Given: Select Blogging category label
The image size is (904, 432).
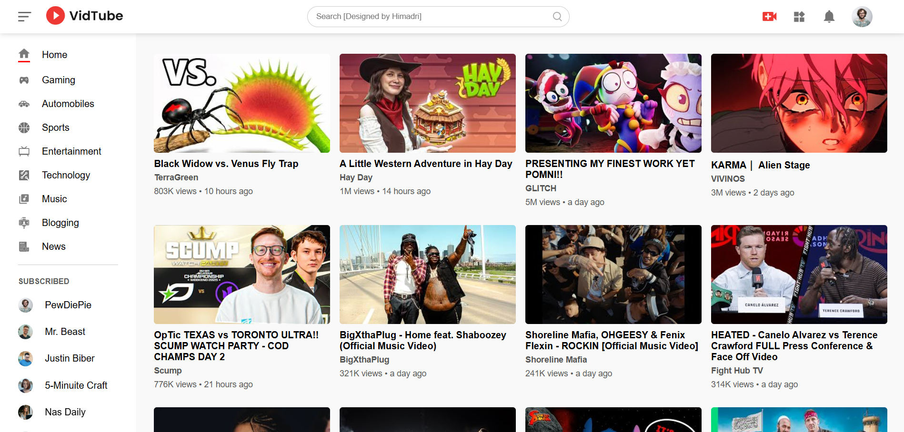Looking at the screenshot, I should (x=60, y=223).
